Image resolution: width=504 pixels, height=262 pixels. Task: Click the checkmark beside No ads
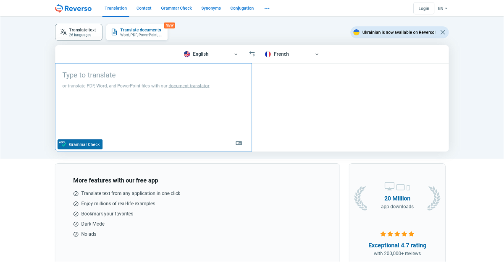[x=76, y=234]
